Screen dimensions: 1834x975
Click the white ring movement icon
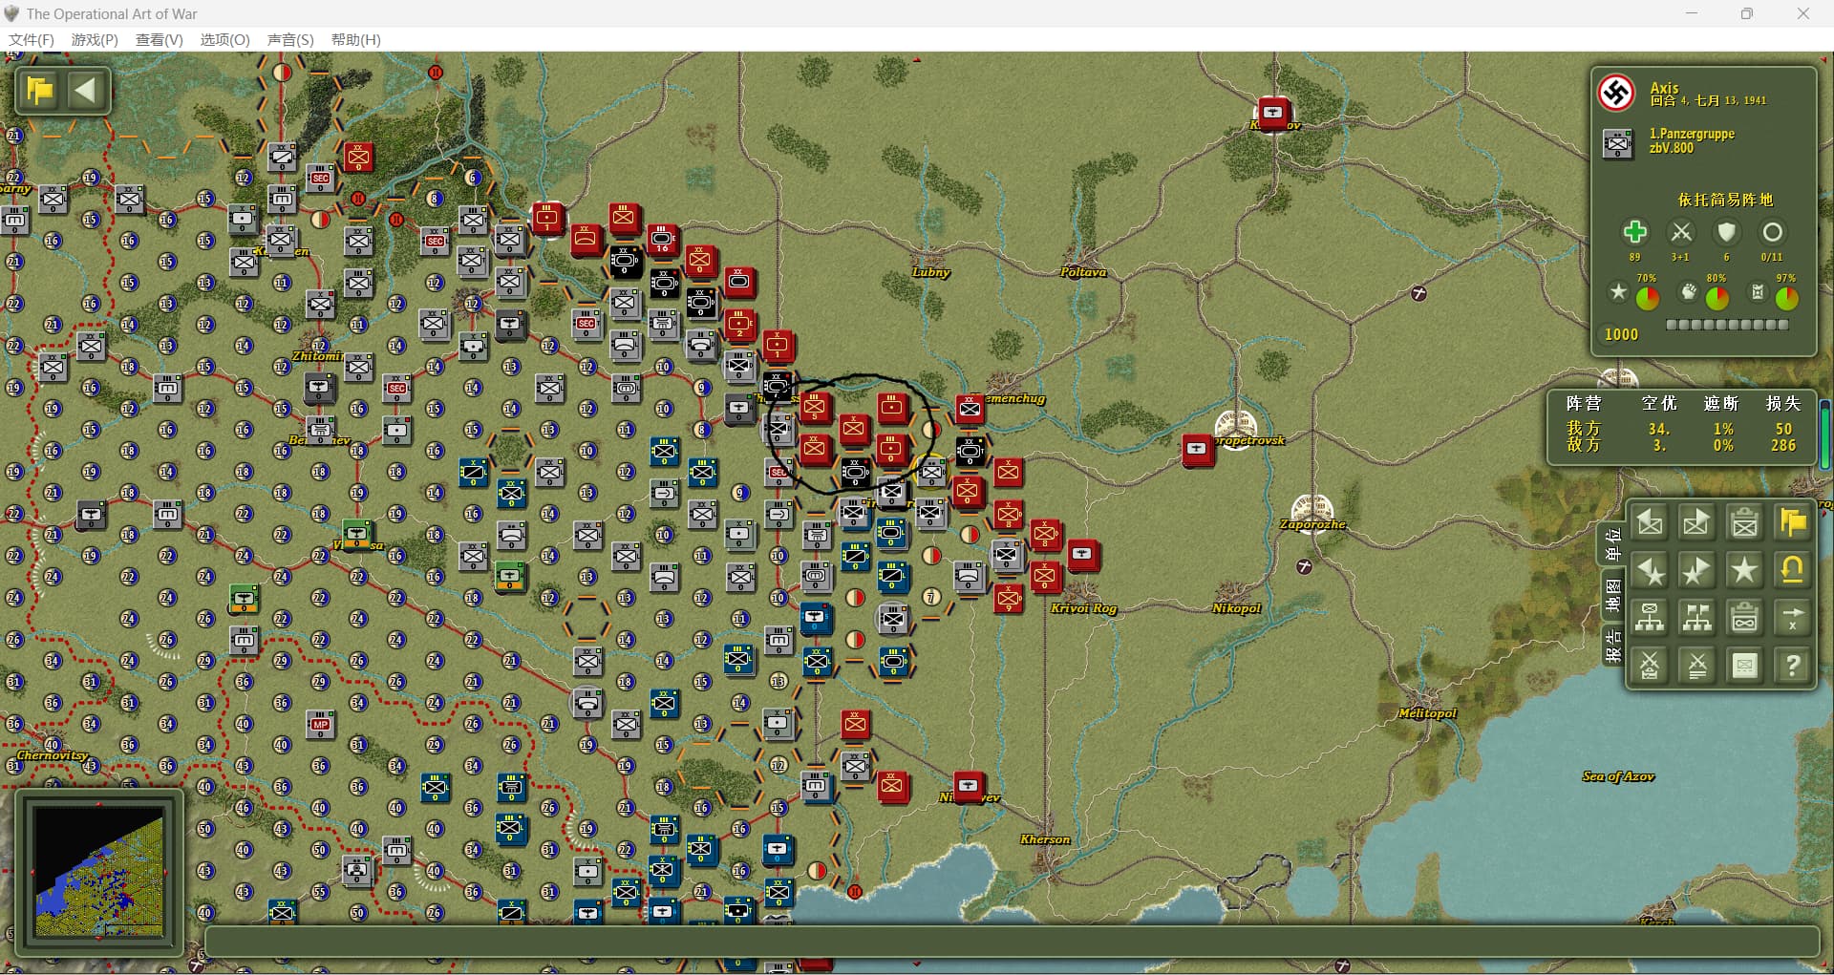1772,232
